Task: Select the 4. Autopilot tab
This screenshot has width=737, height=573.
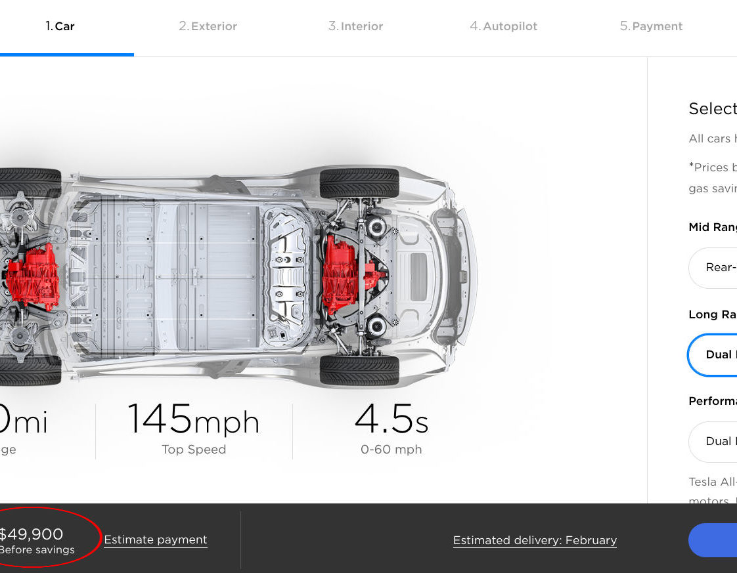Action: coord(503,26)
